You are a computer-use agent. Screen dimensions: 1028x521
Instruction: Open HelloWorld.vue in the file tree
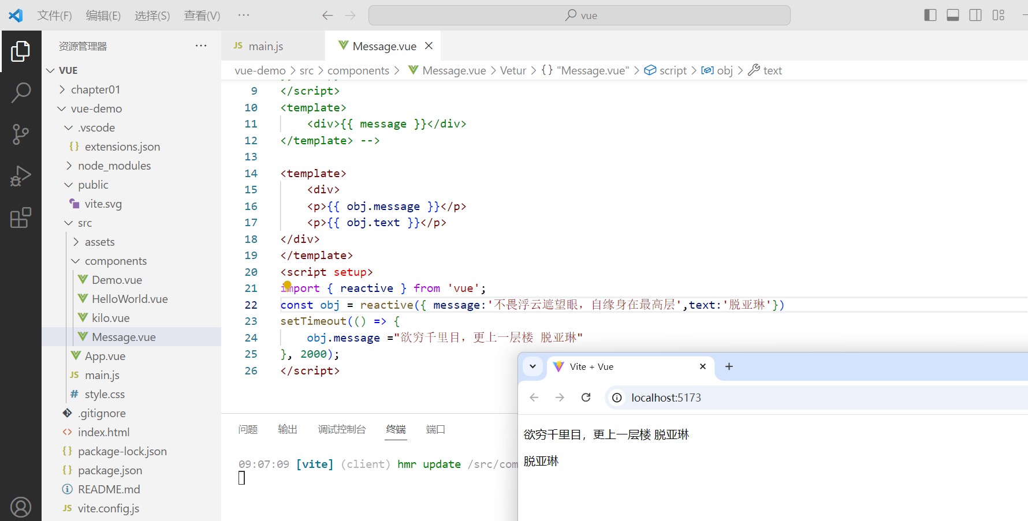(x=131, y=299)
